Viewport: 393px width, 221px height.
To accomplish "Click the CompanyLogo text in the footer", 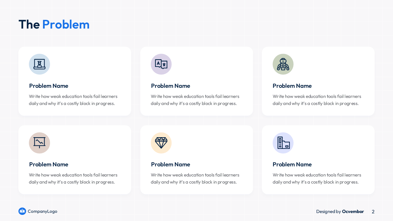I will pyautogui.click(x=42, y=211).
